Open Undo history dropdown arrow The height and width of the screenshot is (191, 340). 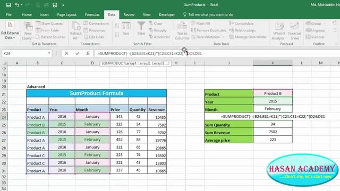click(x=22, y=5)
